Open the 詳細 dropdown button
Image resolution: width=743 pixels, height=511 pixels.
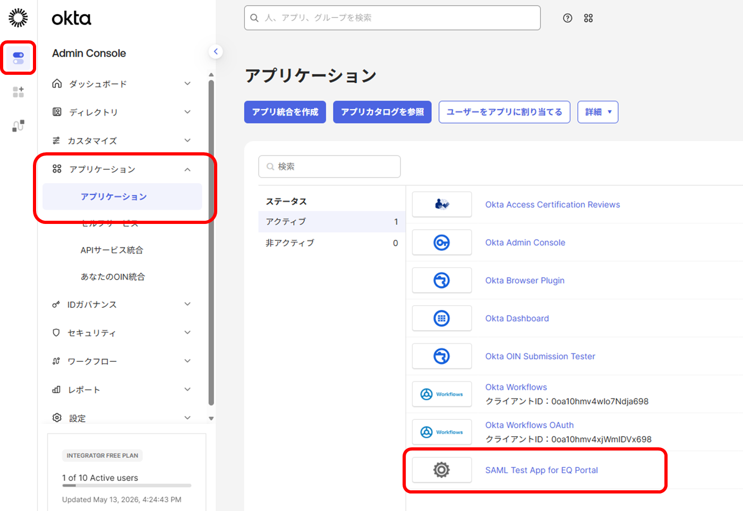598,112
